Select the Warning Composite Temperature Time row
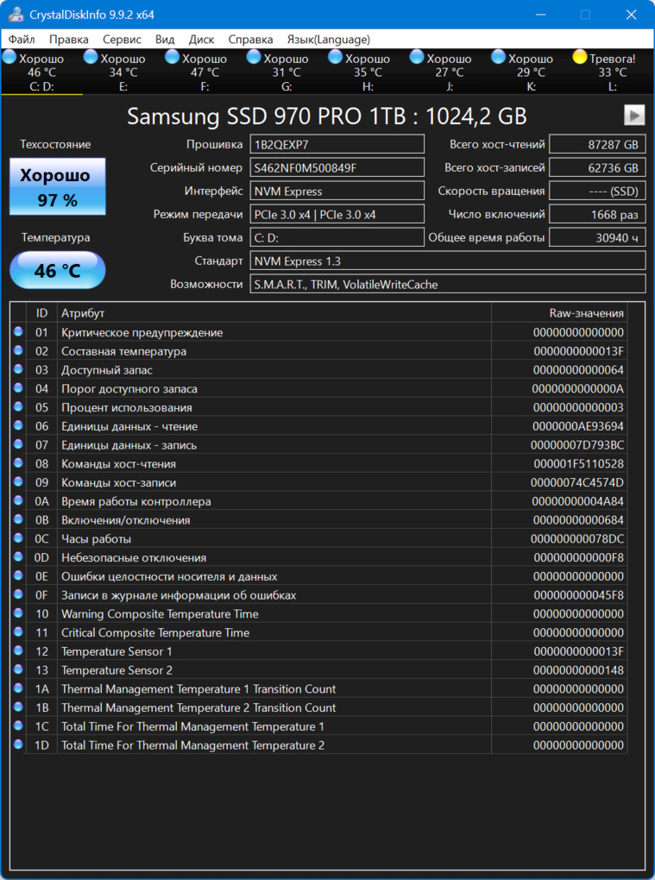Viewport: 655px width, 880px height. point(318,614)
